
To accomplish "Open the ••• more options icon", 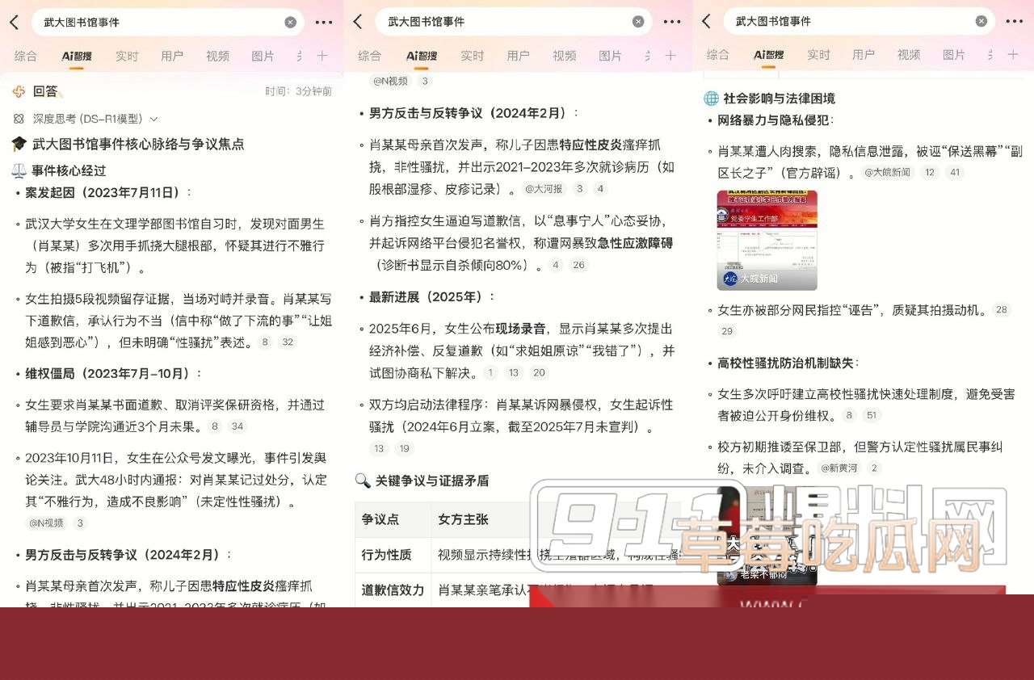I will click(322, 22).
